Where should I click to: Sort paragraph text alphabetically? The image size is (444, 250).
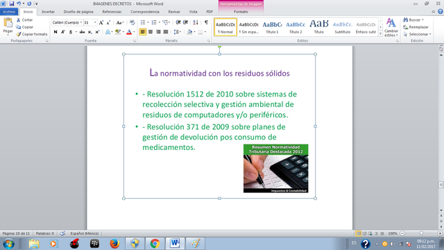pyautogui.click(x=196, y=22)
